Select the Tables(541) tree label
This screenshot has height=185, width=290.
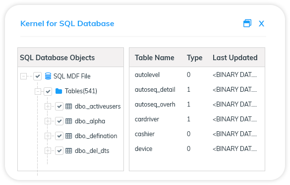(x=81, y=91)
